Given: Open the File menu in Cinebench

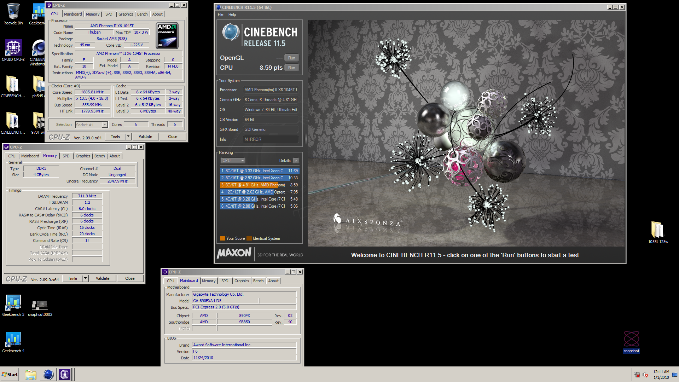Looking at the screenshot, I should coord(221,15).
